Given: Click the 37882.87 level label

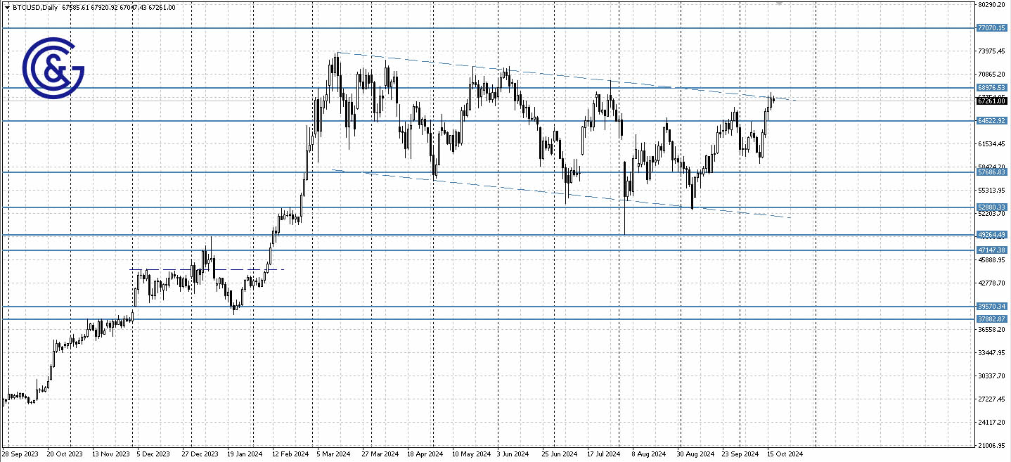Looking at the screenshot, I should point(991,319).
